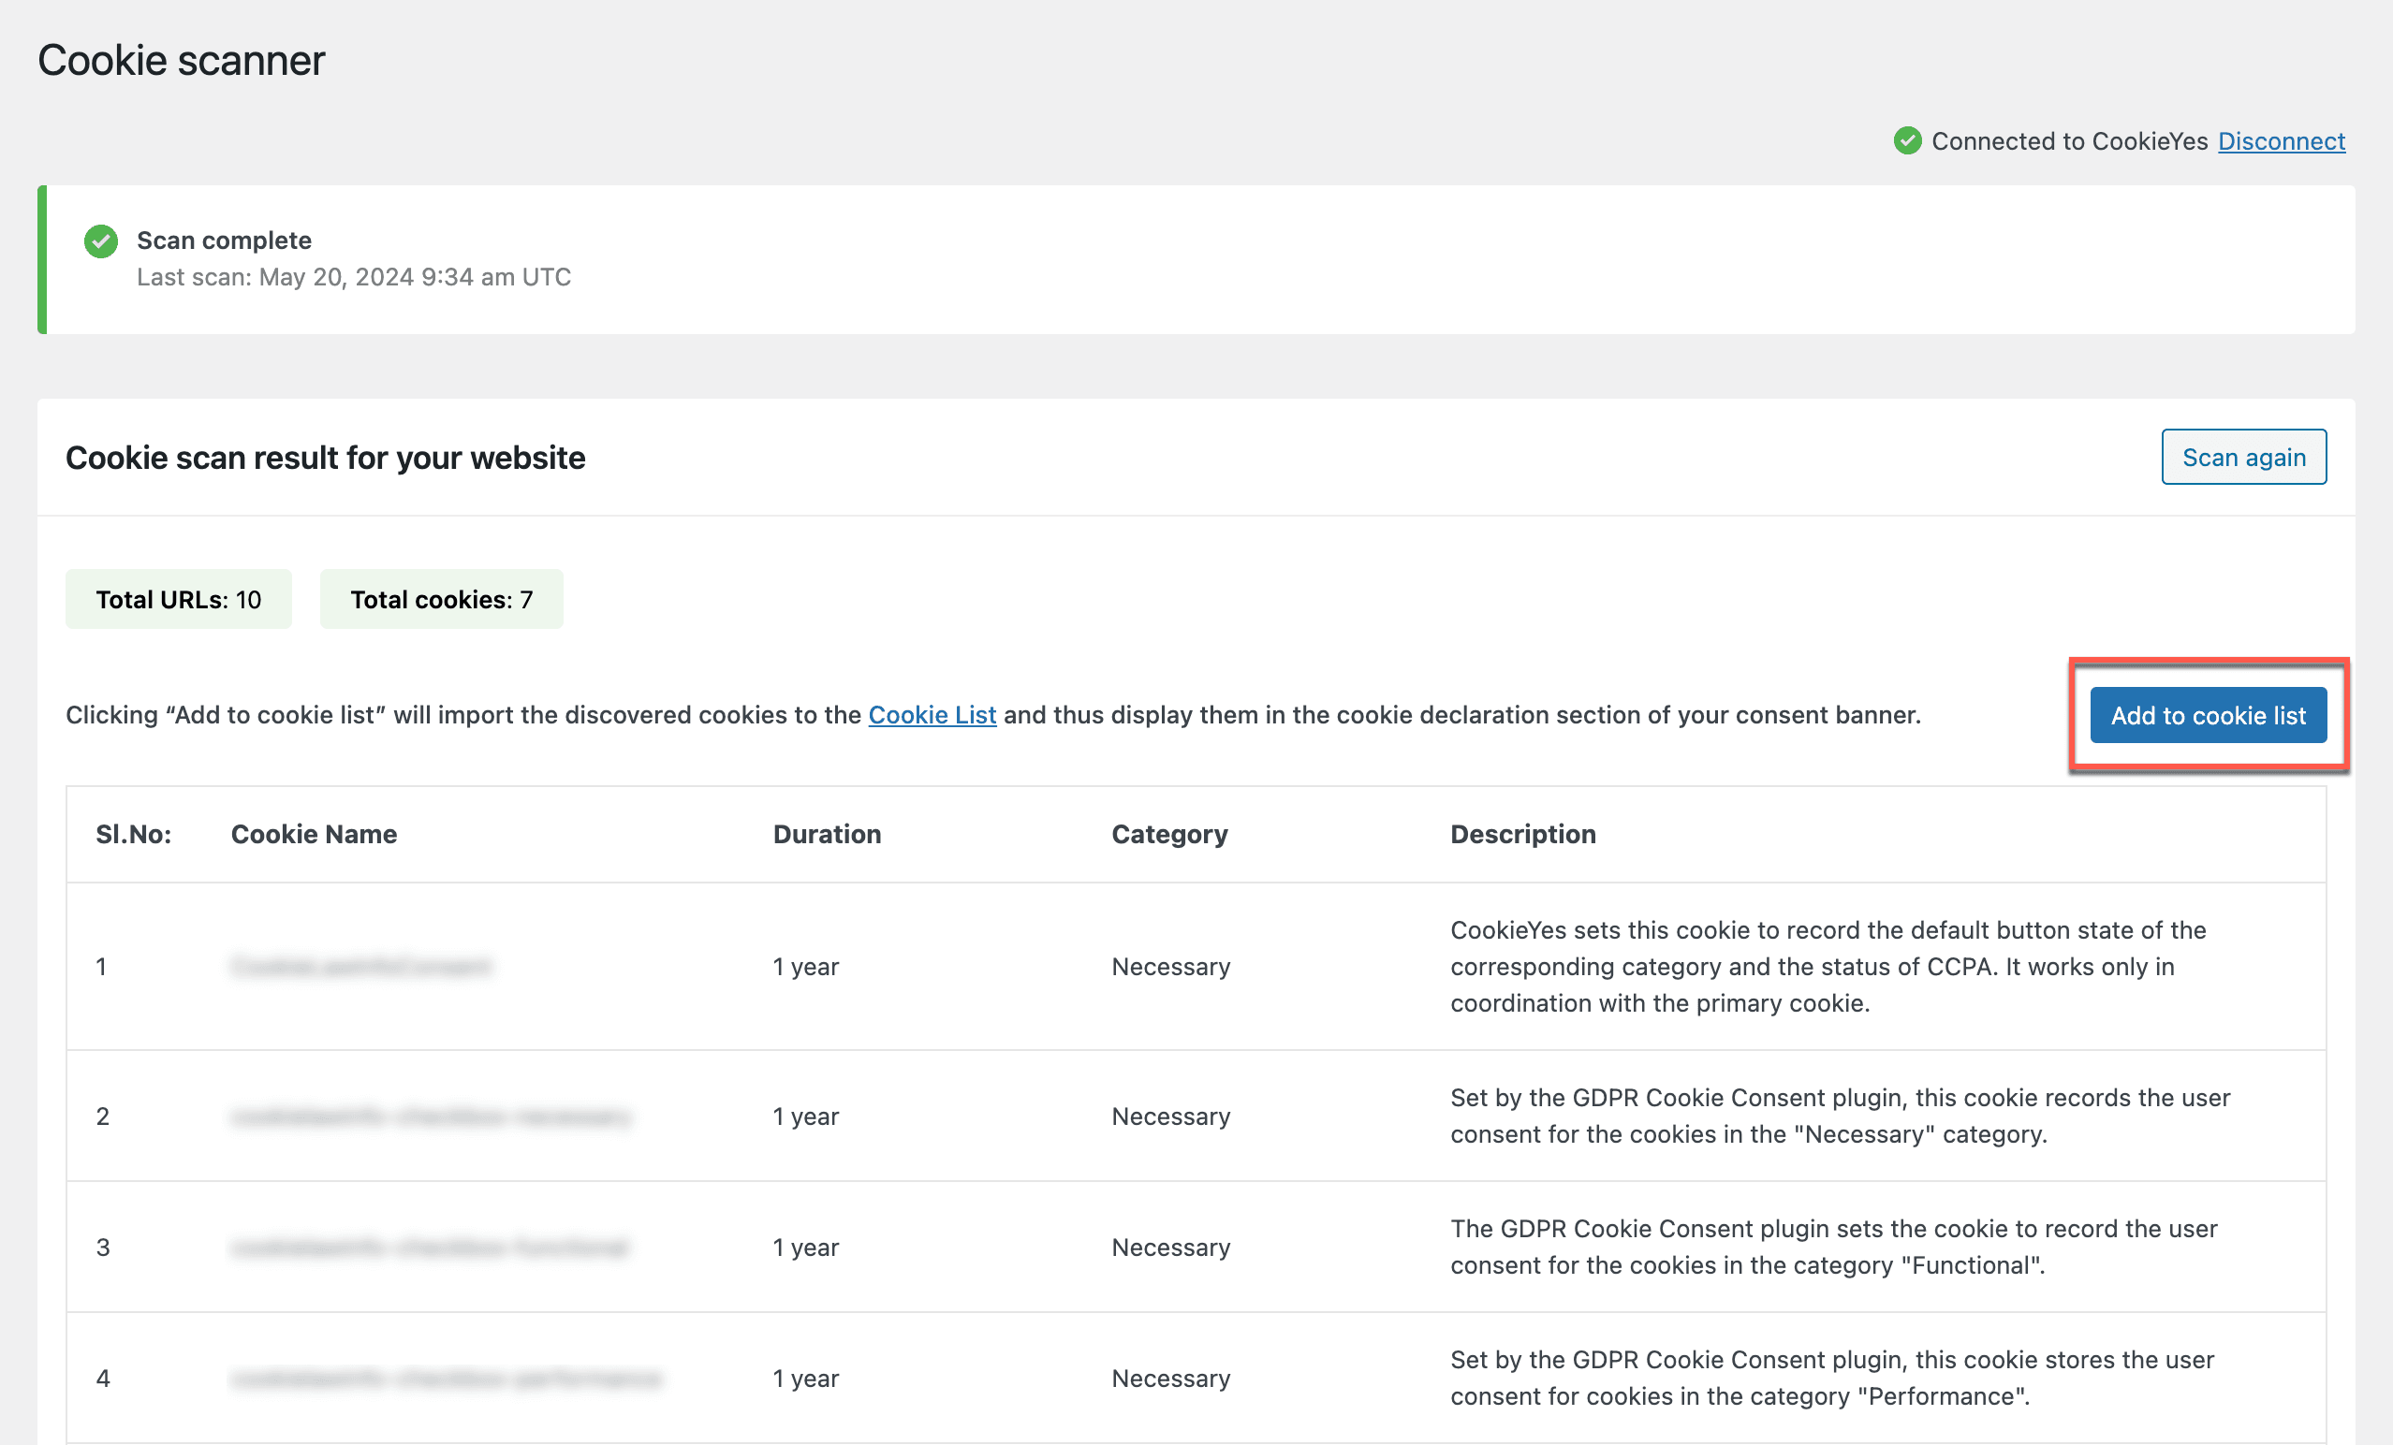
Task: Click the Last scan date text
Action: tap(354, 277)
